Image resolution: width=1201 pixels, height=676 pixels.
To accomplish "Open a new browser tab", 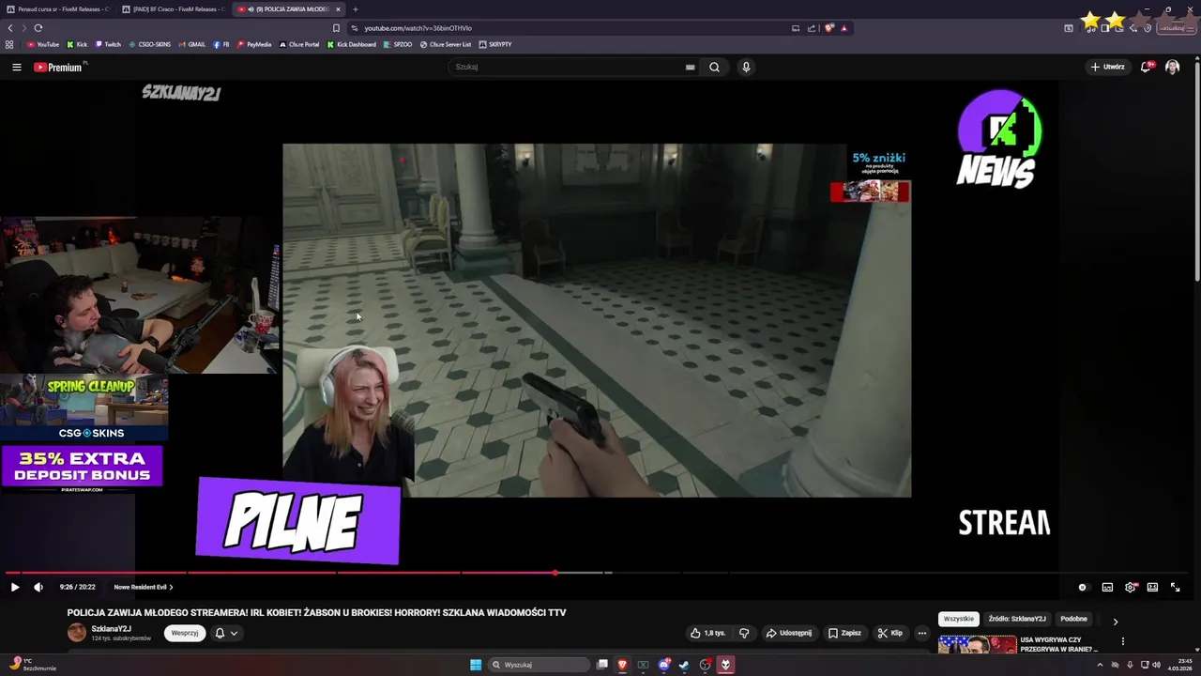I will click(x=355, y=9).
